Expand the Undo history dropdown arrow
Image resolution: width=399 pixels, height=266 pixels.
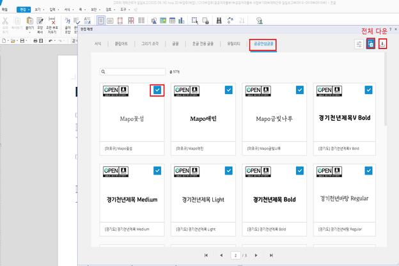(x=55, y=41)
